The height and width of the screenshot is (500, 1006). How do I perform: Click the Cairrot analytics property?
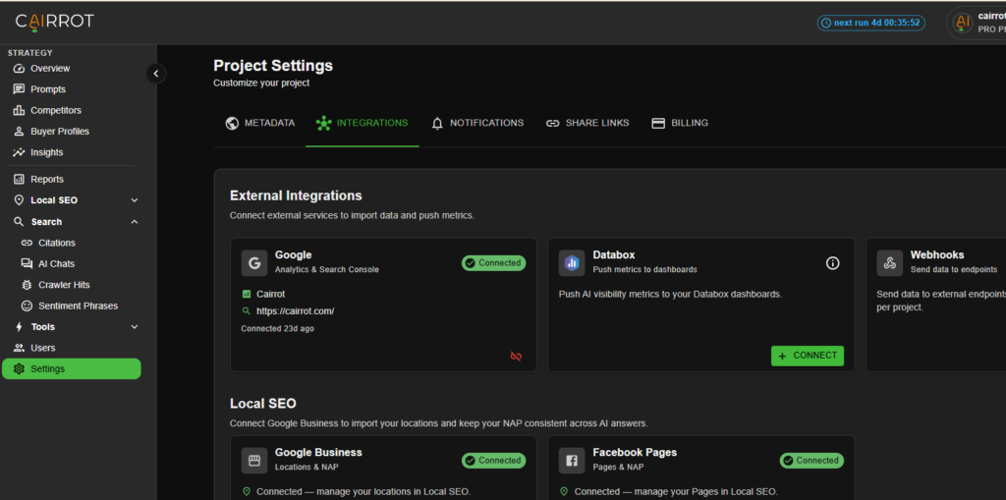[271, 294]
